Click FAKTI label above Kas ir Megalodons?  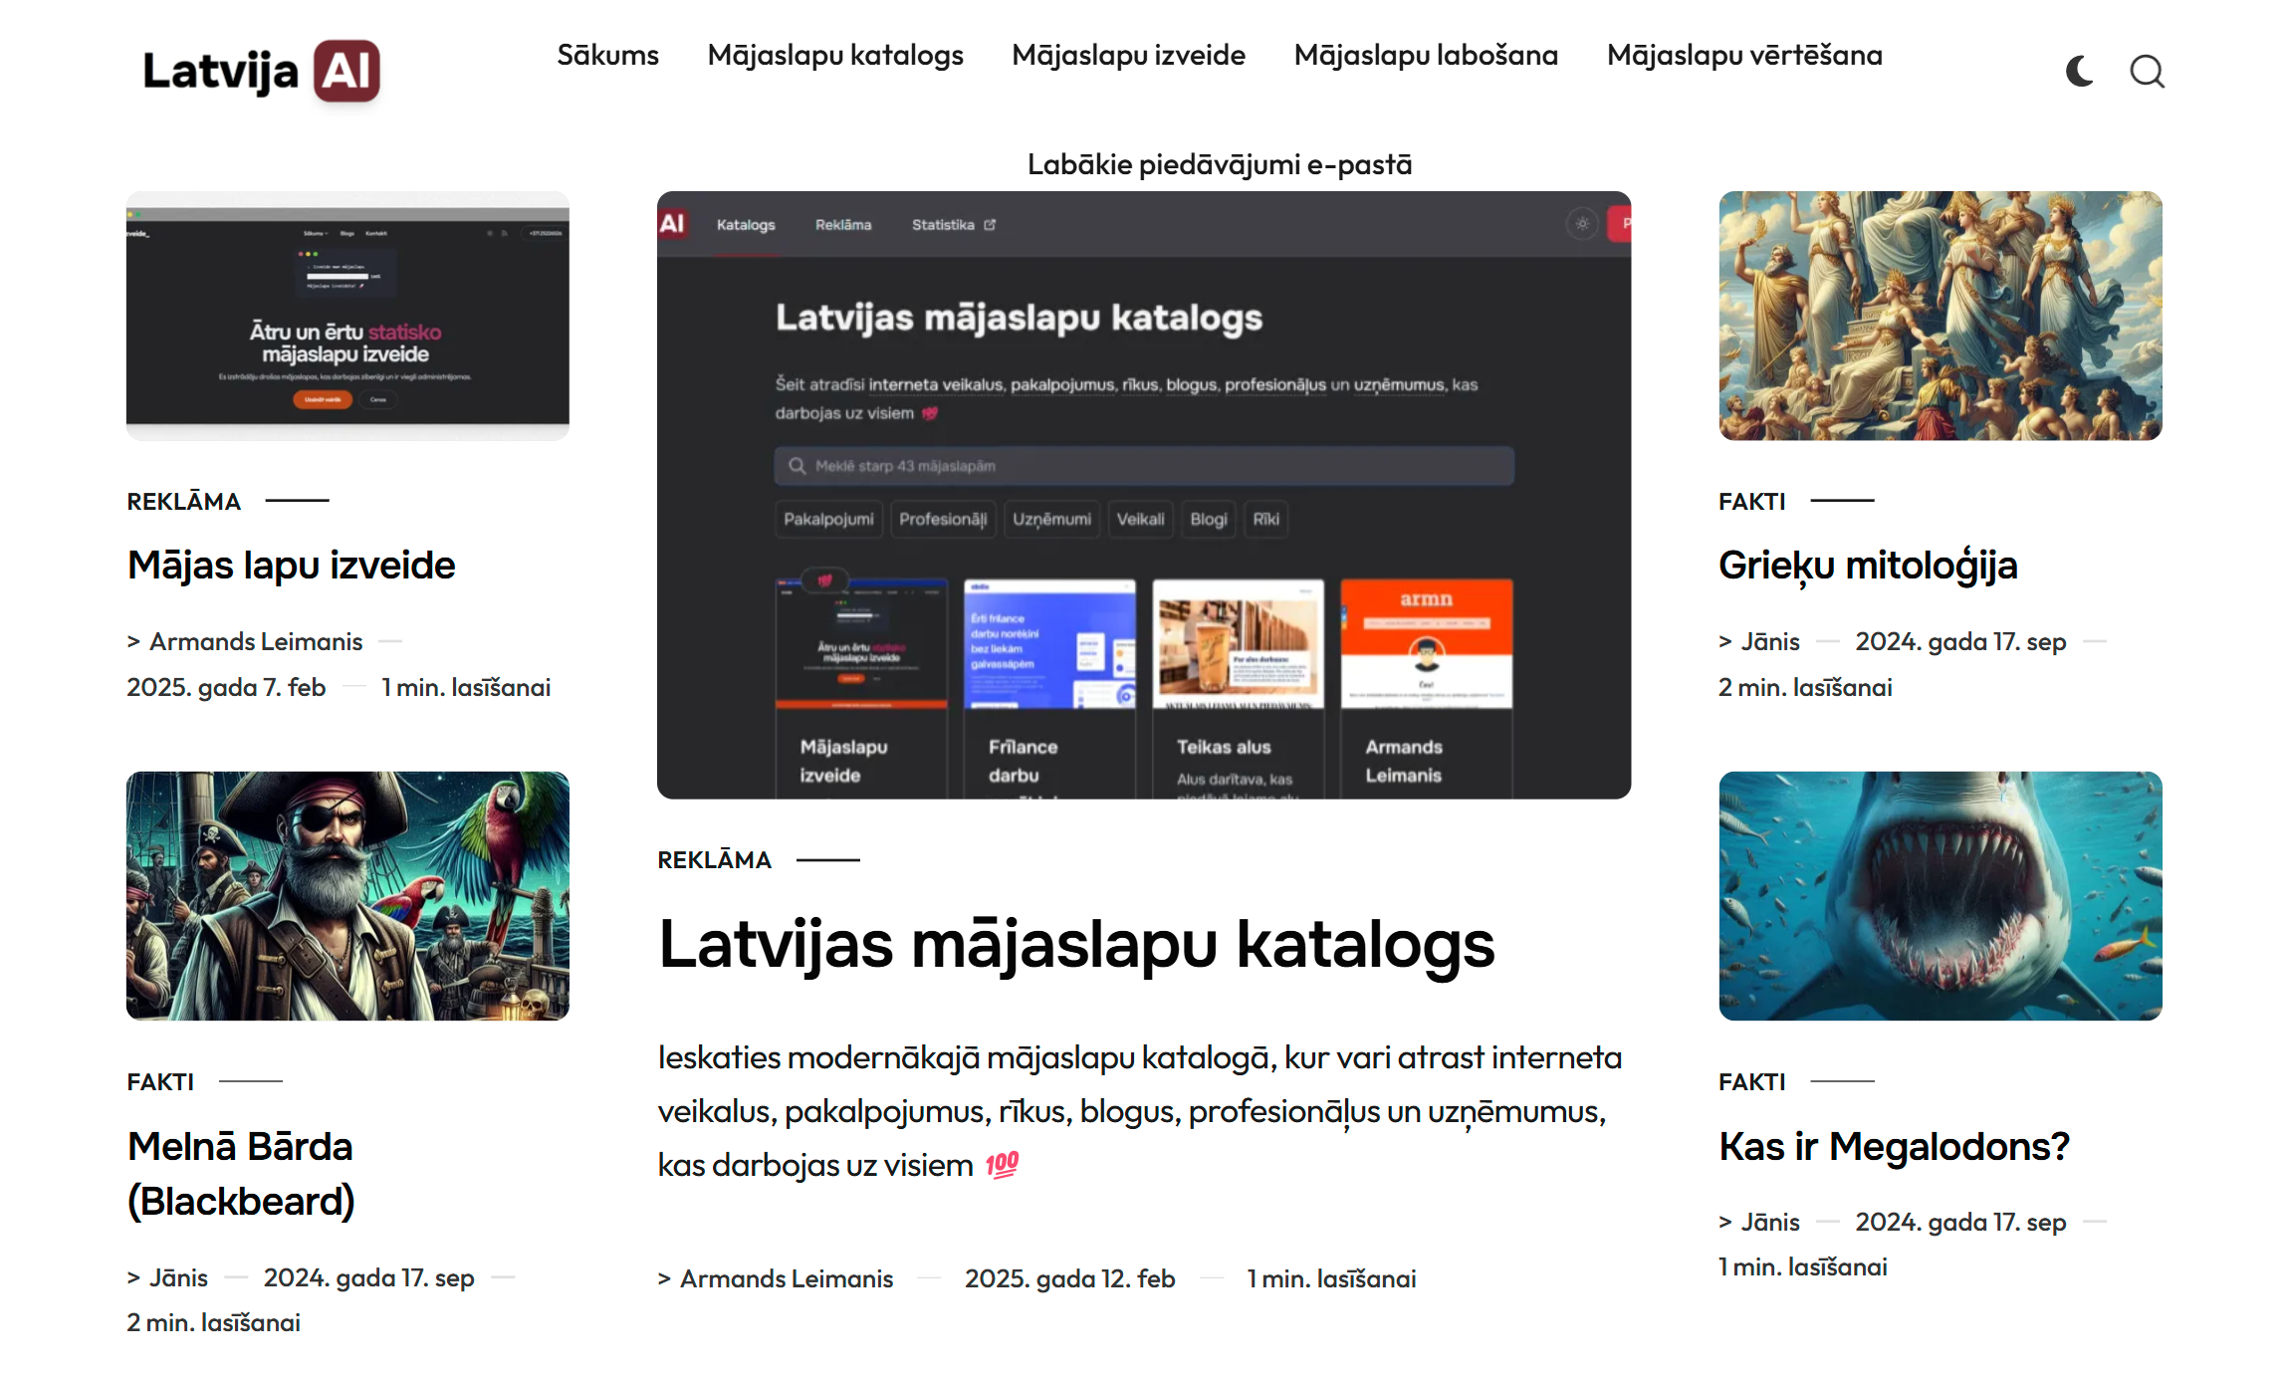pyautogui.click(x=1751, y=1081)
